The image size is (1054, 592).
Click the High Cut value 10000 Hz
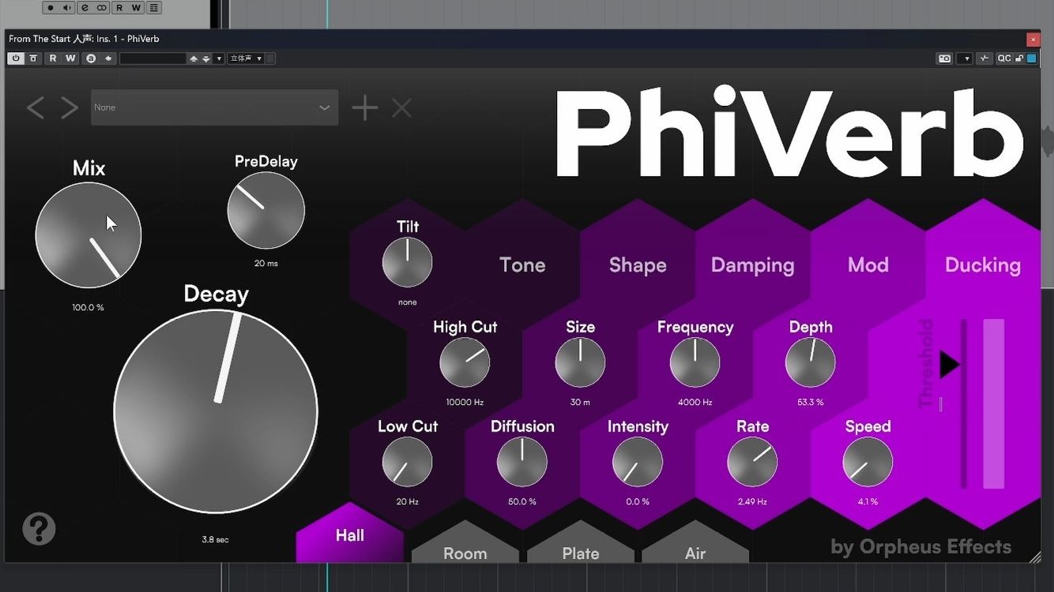tap(465, 402)
